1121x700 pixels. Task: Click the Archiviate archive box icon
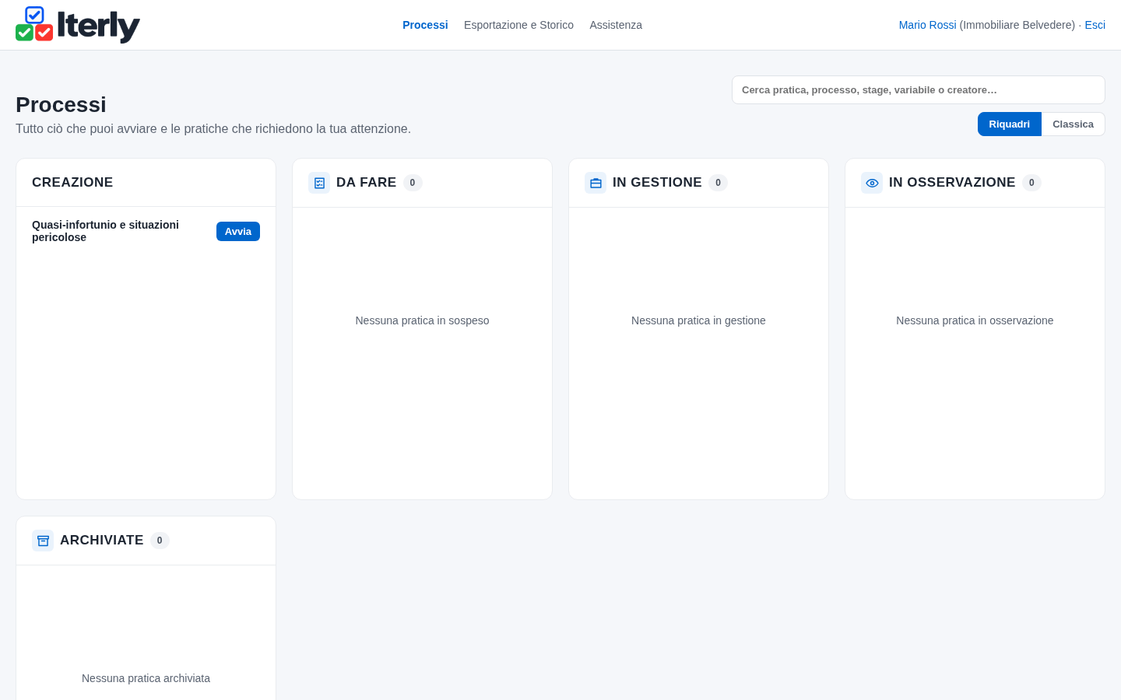point(43,541)
